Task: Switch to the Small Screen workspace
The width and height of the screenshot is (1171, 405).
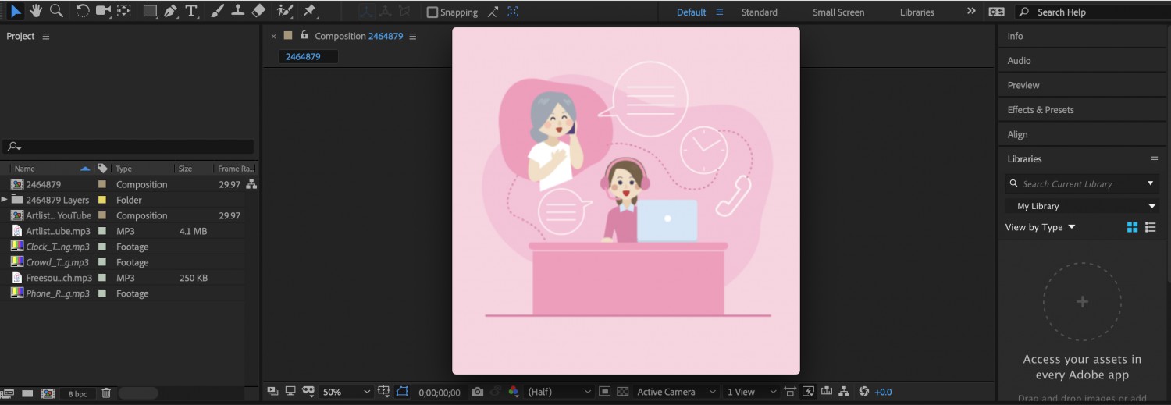Action: coord(838,12)
